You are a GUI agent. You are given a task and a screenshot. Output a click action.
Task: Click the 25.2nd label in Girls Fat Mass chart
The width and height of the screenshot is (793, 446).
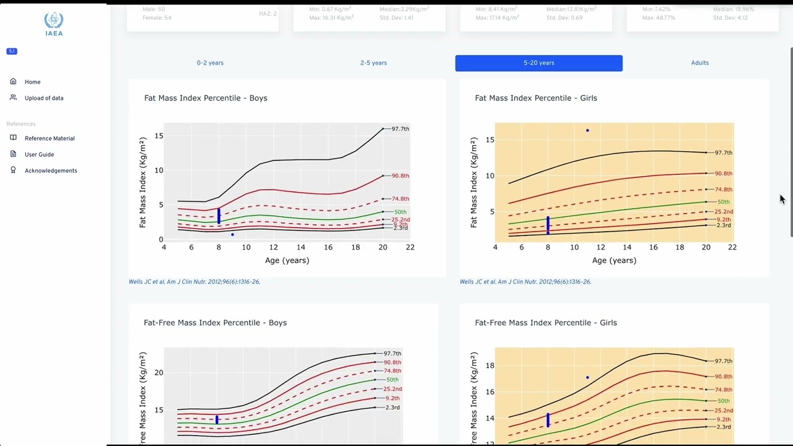[x=724, y=212]
